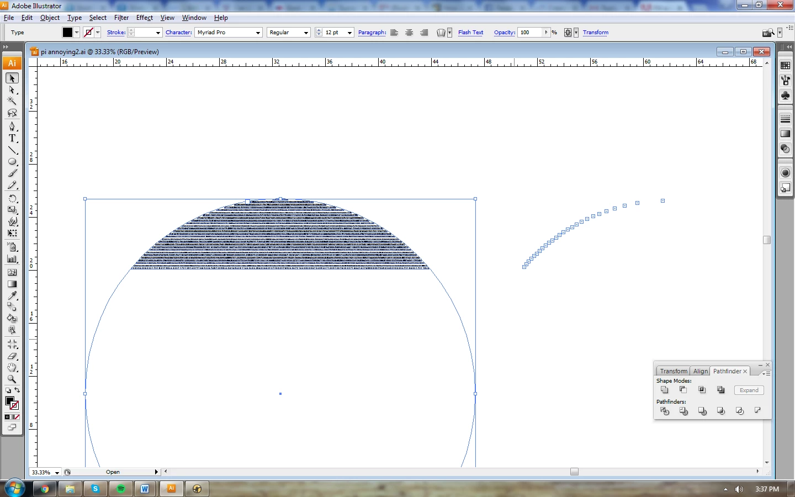The width and height of the screenshot is (795, 497).
Task: Open the Regular font style dropdown
Action: coord(306,33)
